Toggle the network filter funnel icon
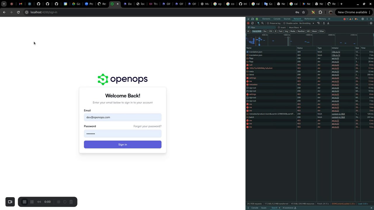The width and height of the screenshot is (374, 210). [x=258, y=23]
